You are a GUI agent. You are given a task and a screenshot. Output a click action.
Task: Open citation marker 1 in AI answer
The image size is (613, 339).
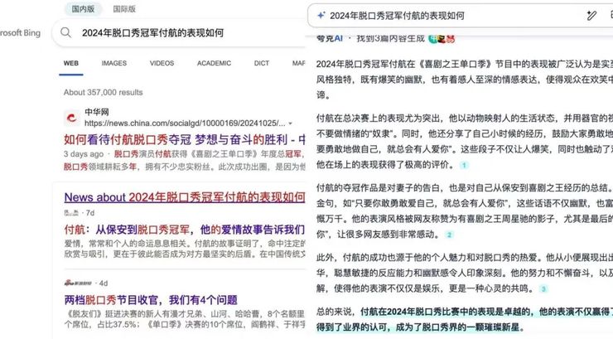coord(464,165)
